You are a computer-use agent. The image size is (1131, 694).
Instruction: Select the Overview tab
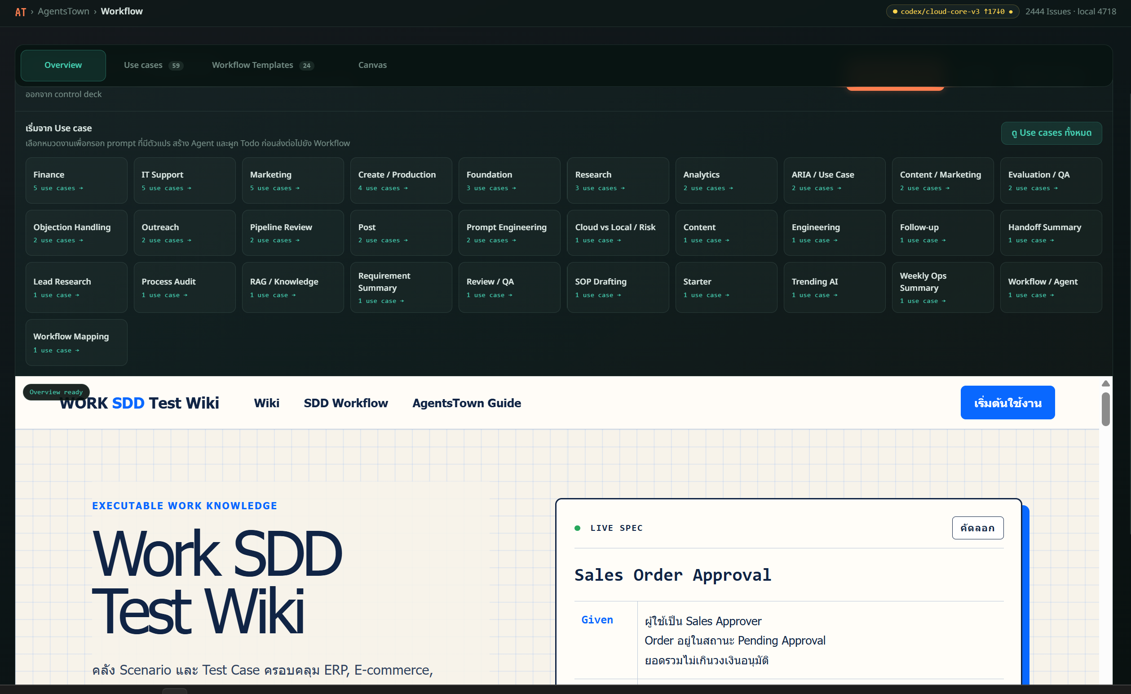pos(63,65)
